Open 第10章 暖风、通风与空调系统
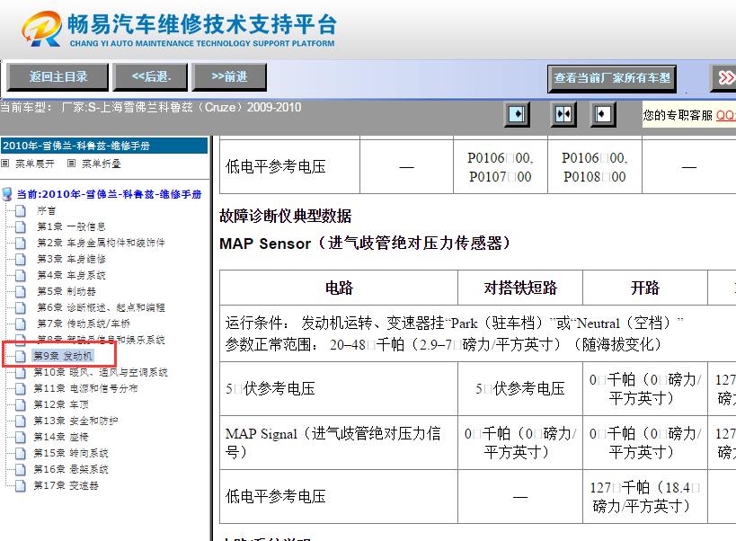This screenshot has width=736, height=541. point(101,373)
